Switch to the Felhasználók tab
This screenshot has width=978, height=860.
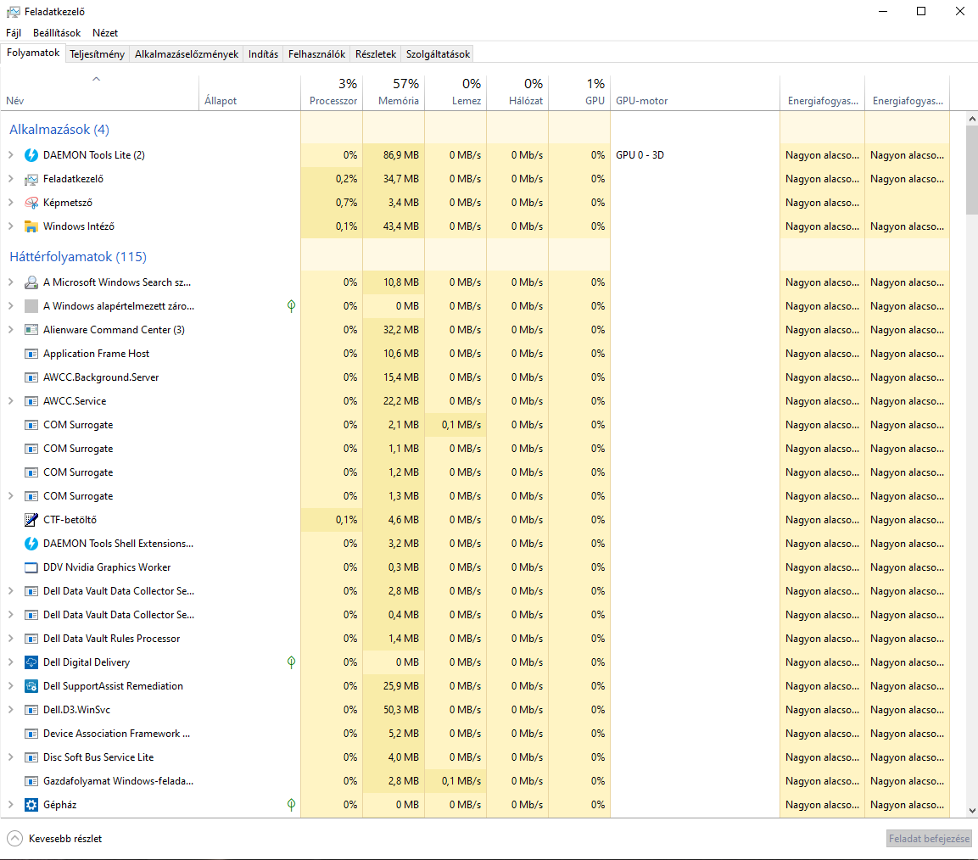point(317,54)
